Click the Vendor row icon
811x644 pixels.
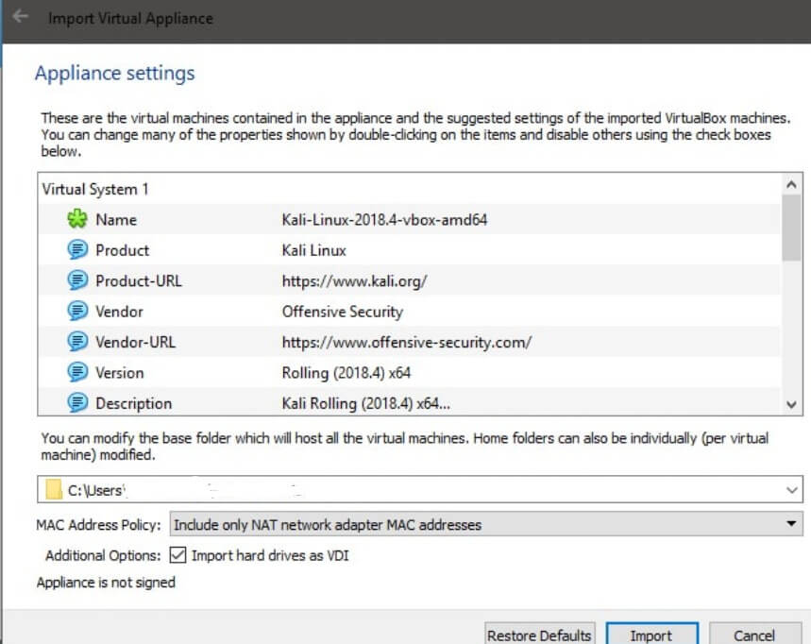pos(76,312)
